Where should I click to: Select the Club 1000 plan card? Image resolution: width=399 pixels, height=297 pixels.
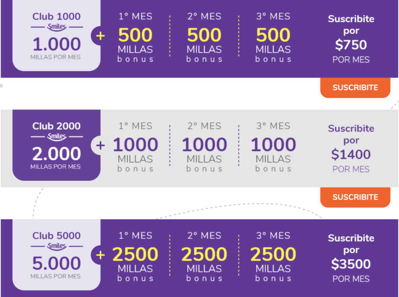pos(56,35)
